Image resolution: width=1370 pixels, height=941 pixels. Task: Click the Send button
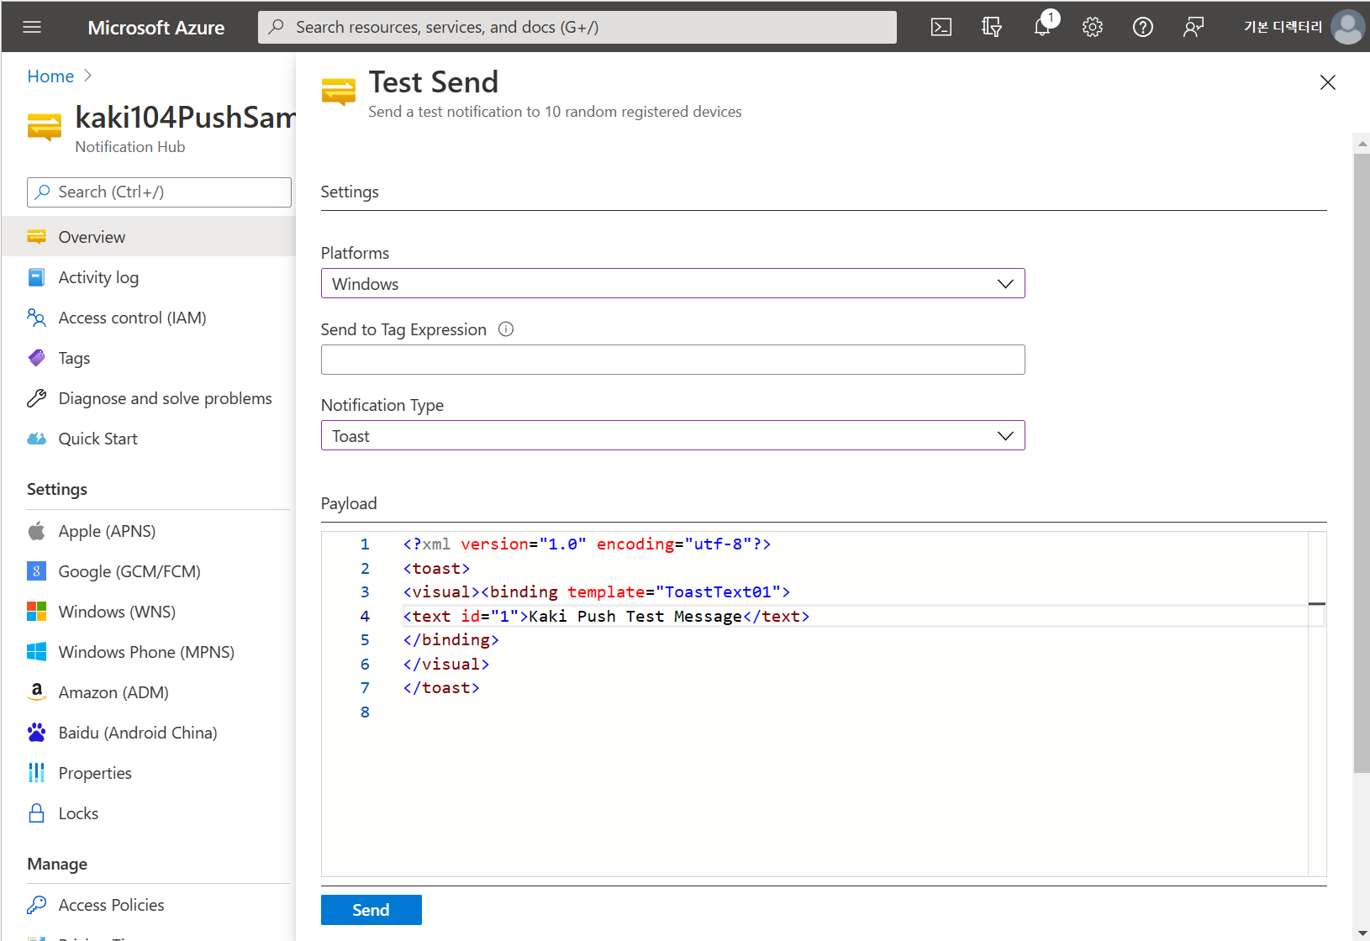(371, 910)
